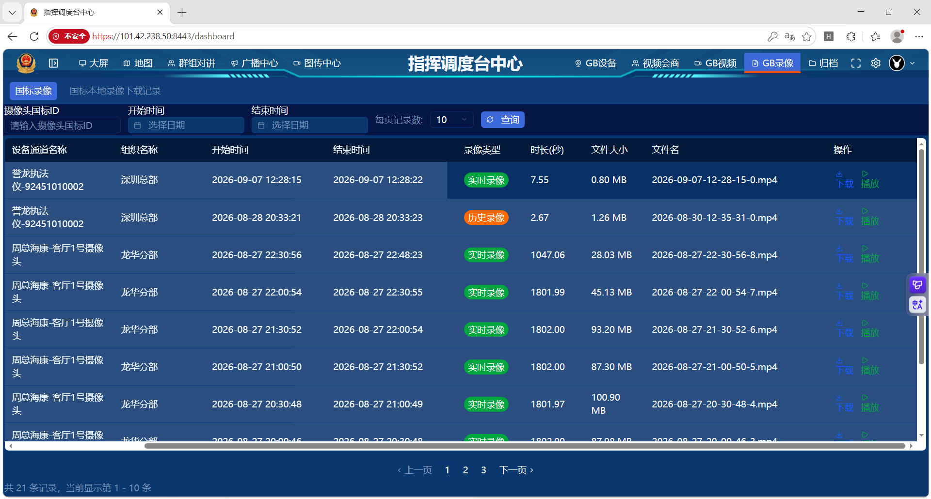Switch to the 国标本地录像下载记录 tab
Image resolution: width=931 pixels, height=499 pixels.
(115, 91)
